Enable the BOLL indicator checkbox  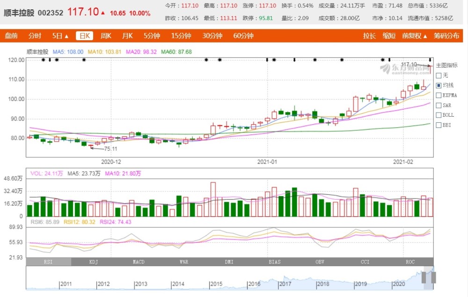coord(439,115)
